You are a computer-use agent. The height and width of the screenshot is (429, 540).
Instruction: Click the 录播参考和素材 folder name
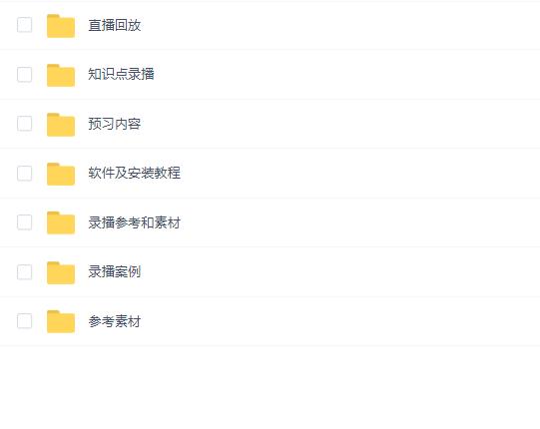135,222
